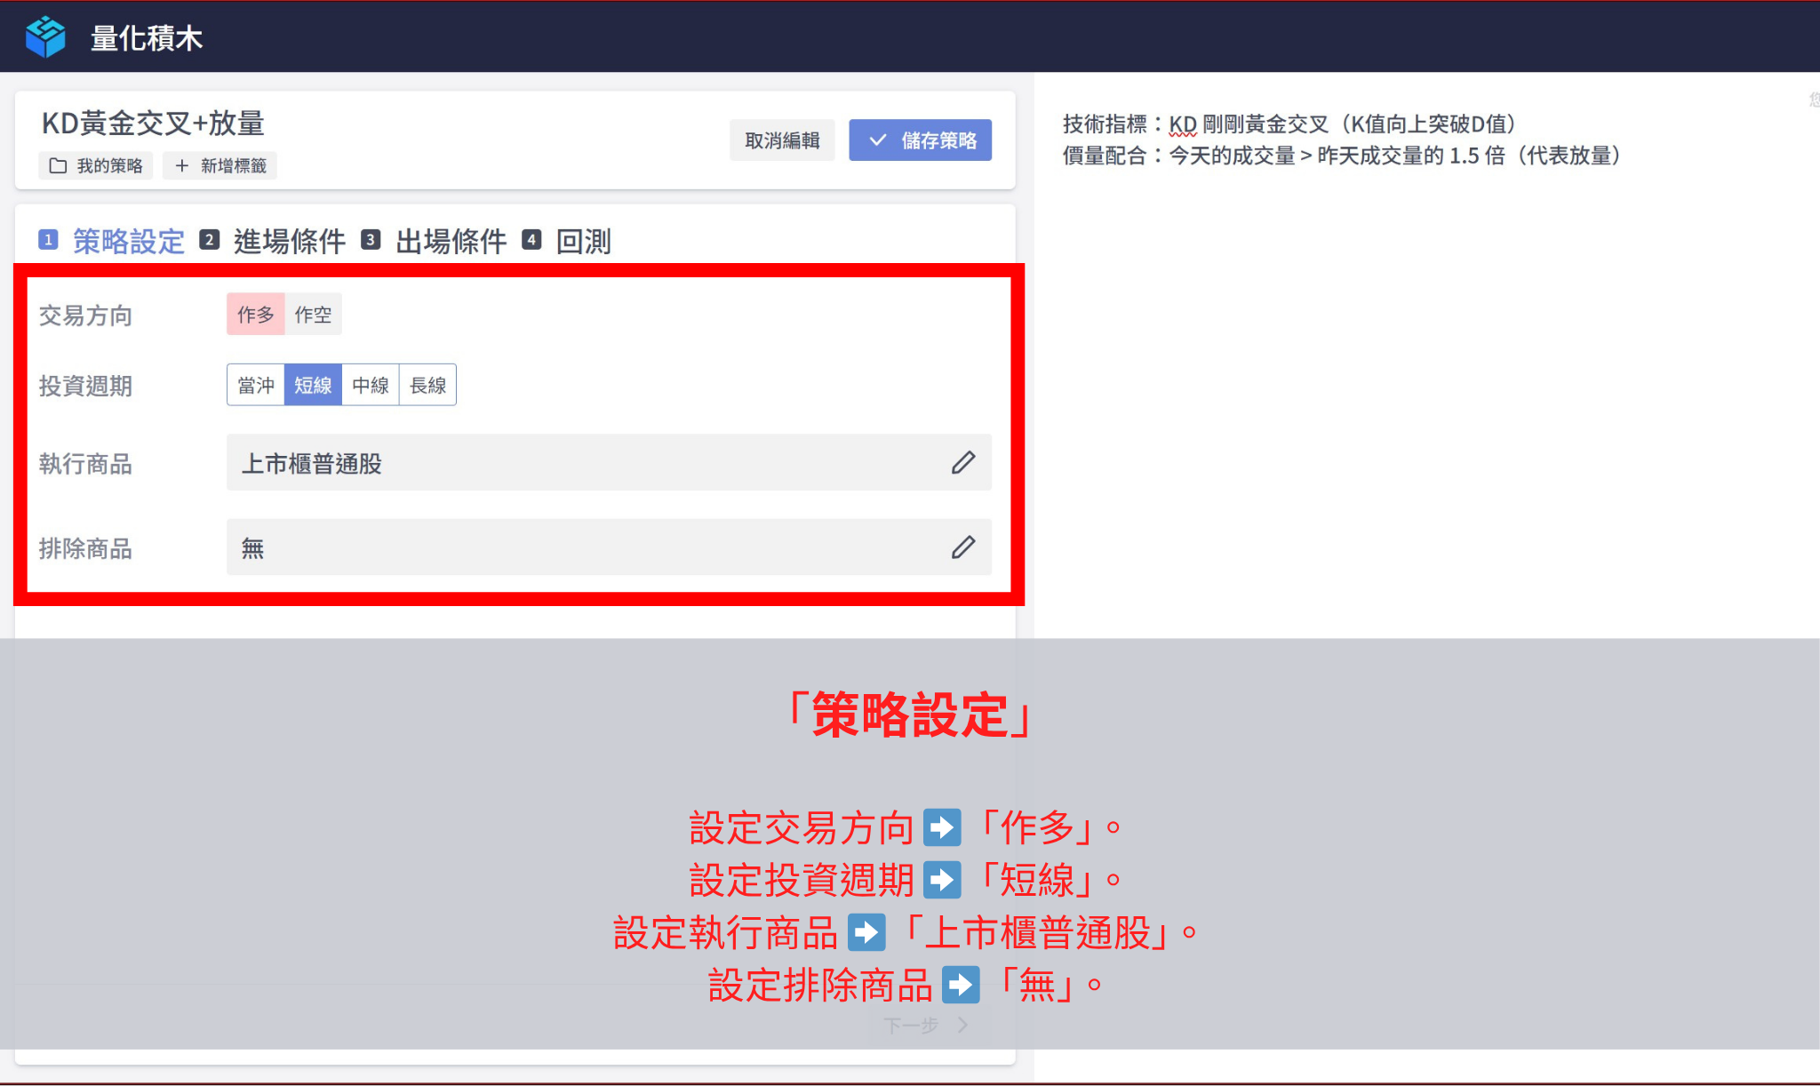Click the folder icon in 我的策略 tag
Viewport: 1820px width, 1086px height.
click(58, 166)
